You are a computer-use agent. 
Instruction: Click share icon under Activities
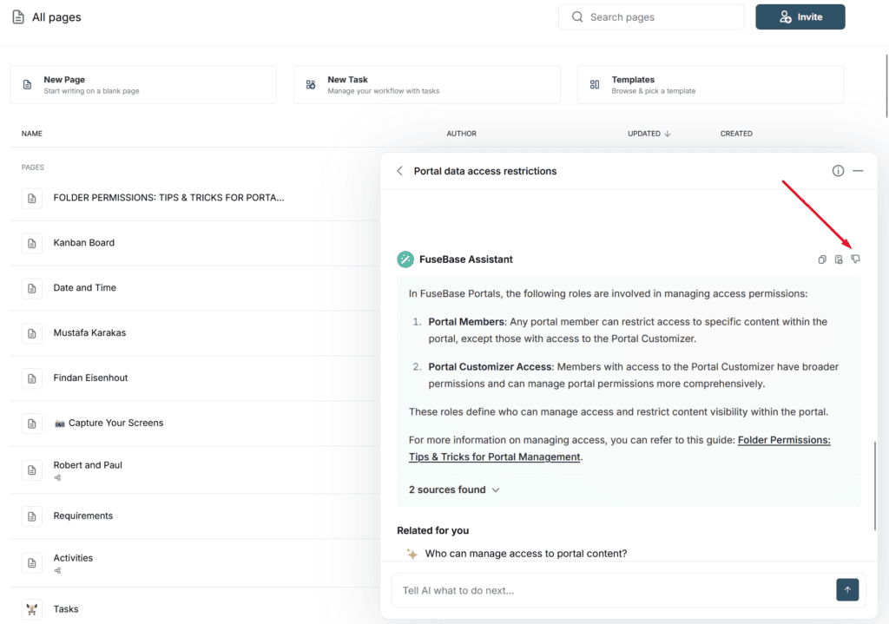pos(57,571)
